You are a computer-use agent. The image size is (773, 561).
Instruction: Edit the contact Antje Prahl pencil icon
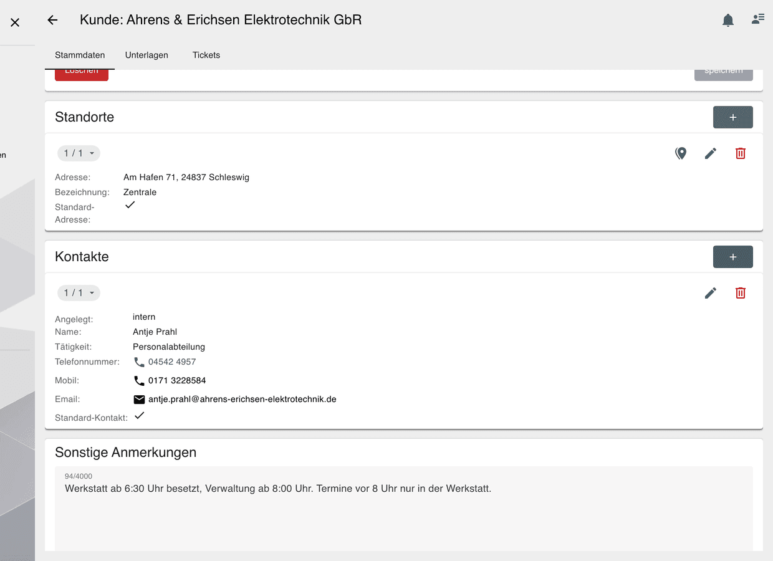click(x=711, y=293)
